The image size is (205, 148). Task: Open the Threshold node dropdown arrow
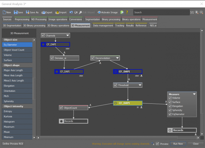point(140,85)
